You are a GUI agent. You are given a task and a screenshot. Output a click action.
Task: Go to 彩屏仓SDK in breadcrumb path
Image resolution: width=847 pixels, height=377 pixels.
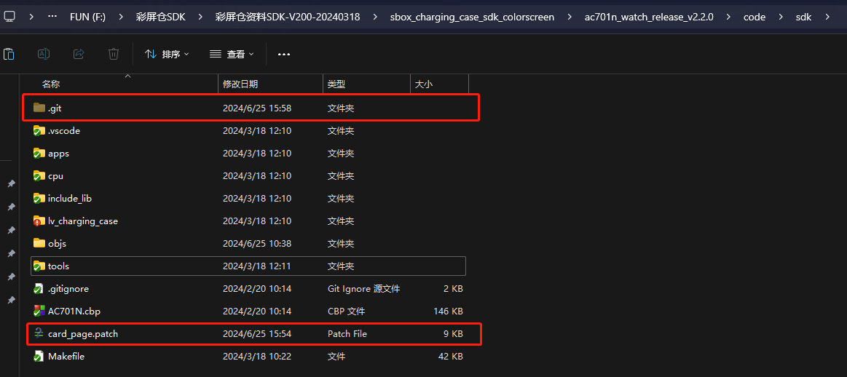point(160,17)
